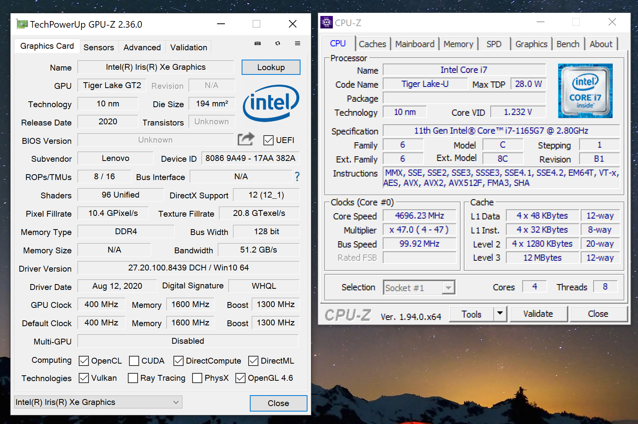Switch to the Sensors tab in GPU-Z
Screen dimensions: 638x424
tap(99, 48)
